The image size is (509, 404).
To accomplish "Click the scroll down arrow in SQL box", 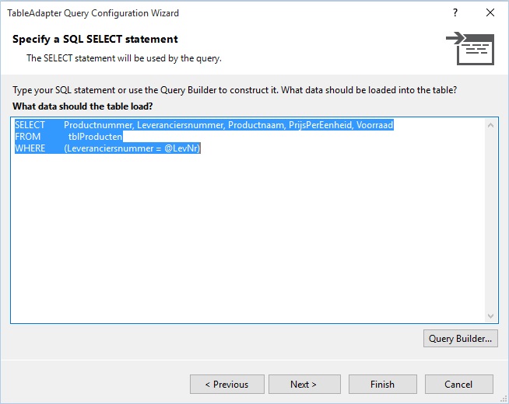I will coord(490,316).
